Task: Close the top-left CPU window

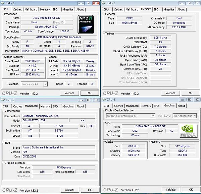Action: [x=96, y=3]
